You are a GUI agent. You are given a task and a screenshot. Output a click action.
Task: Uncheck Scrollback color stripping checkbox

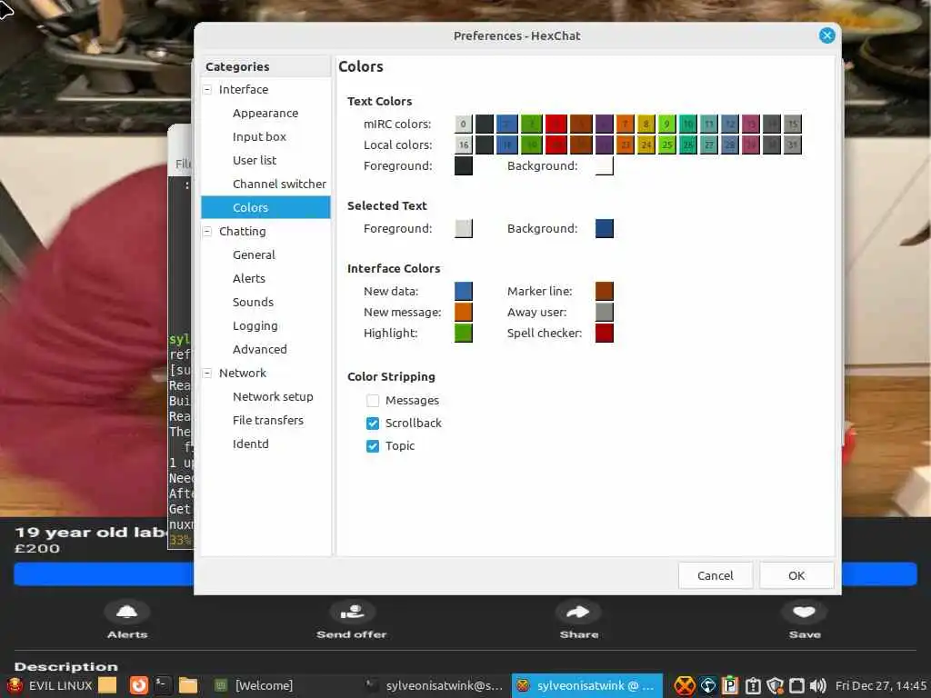[373, 424]
